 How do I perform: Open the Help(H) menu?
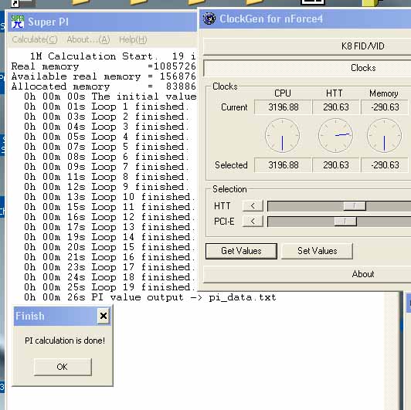coord(133,39)
